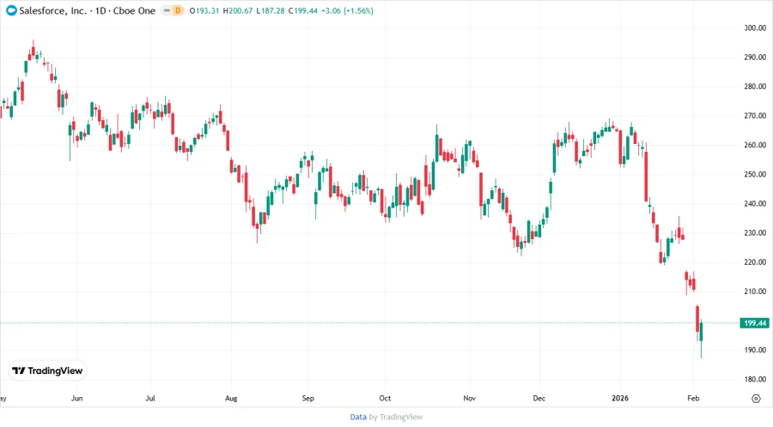Image resolution: width=773 pixels, height=427 pixels.
Task: Click the 190.00 price axis label
Action: [755, 350]
